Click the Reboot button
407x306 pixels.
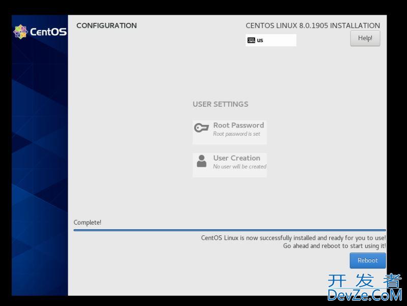(367, 260)
